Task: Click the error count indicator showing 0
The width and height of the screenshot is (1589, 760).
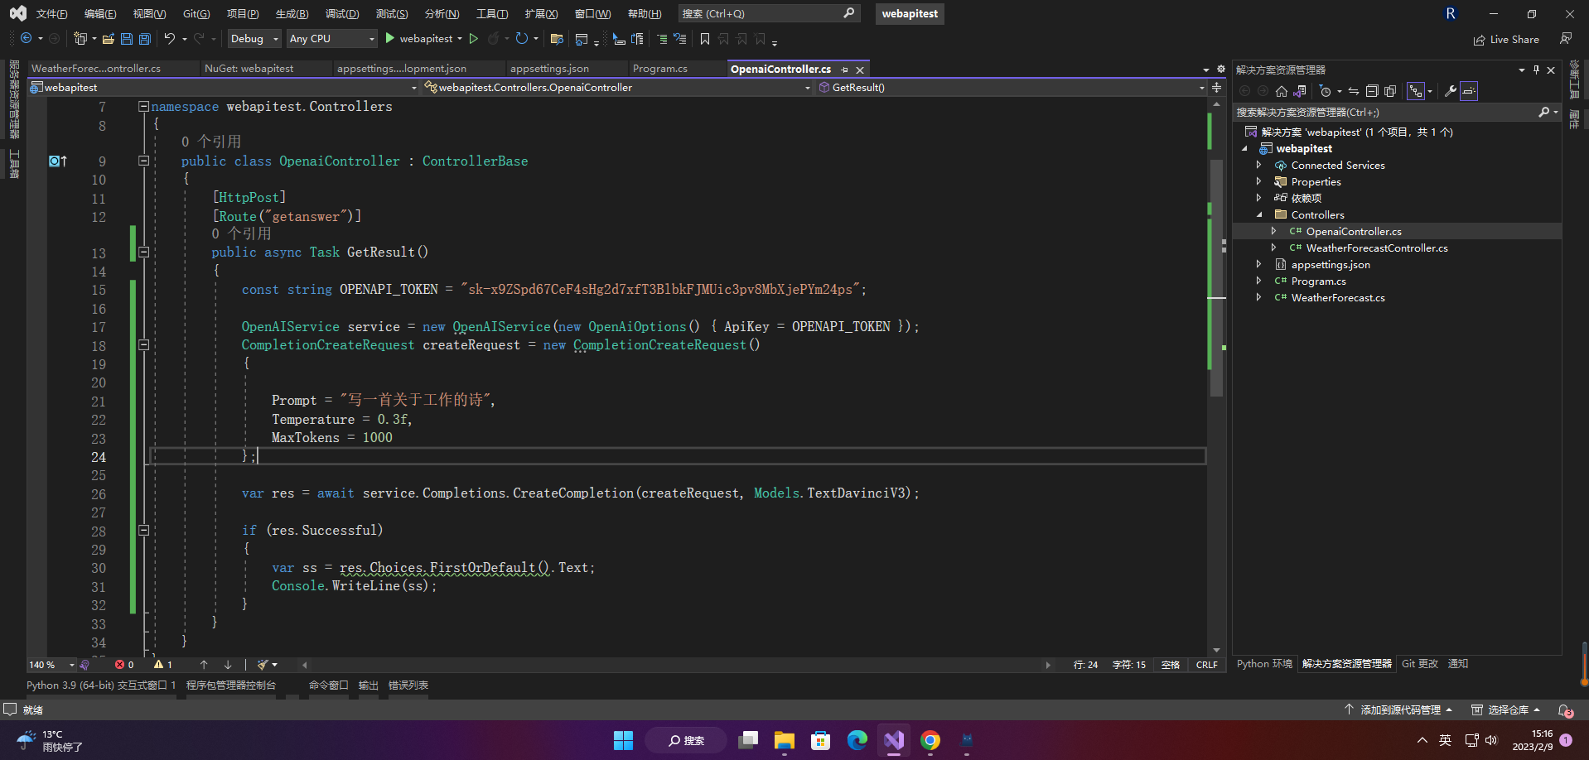Action: [124, 665]
